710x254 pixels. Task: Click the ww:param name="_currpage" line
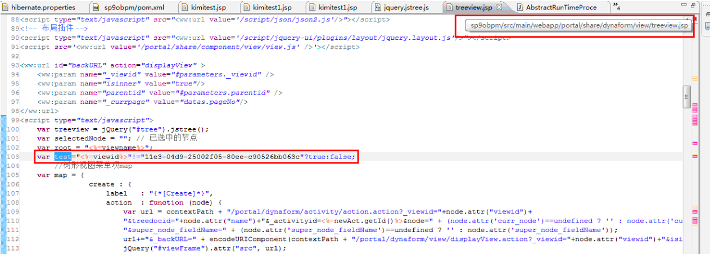(142, 102)
